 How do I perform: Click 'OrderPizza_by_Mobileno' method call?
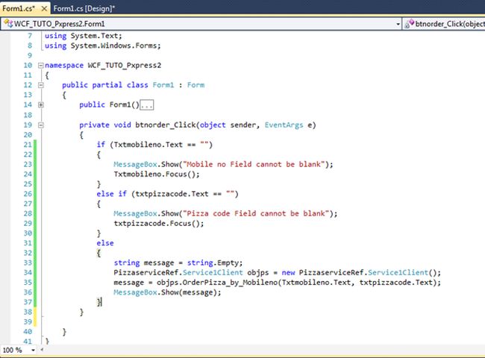pyautogui.click(x=231, y=283)
